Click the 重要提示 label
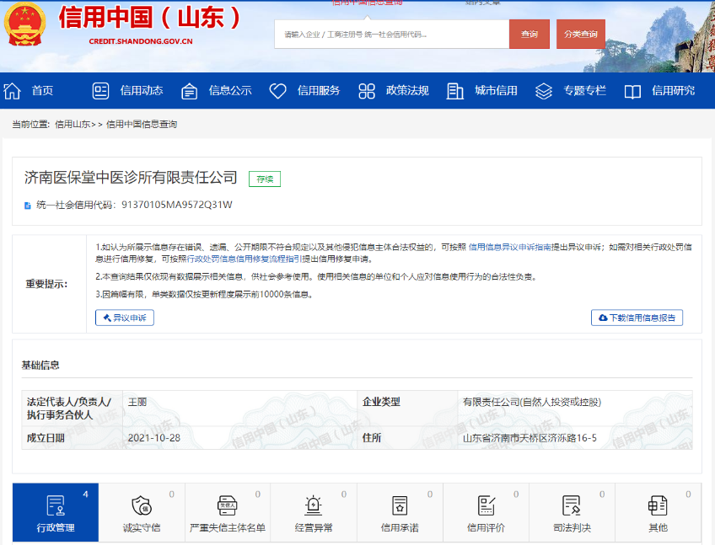Screen dimensions: 715x545 (x=46, y=285)
